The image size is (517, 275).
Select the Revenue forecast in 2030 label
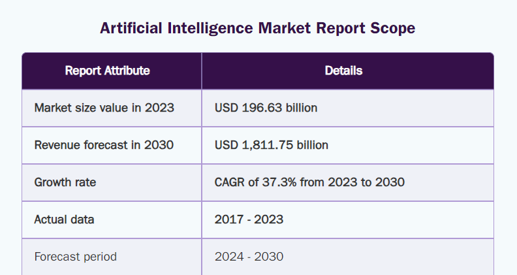[x=104, y=145]
